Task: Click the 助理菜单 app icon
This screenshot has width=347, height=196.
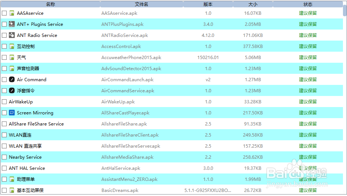Action: click(12, 179)
